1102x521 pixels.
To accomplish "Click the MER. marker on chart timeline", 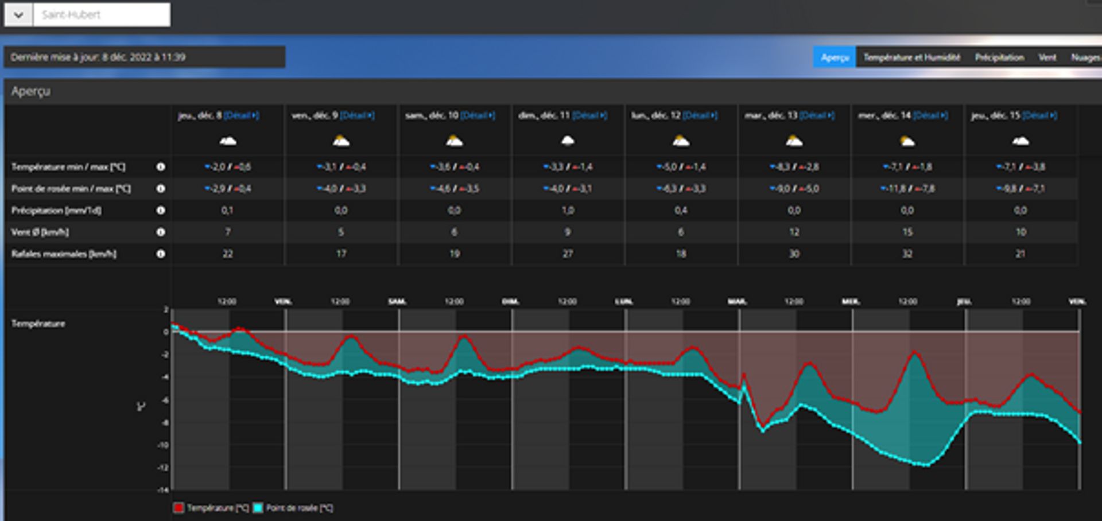I will tap(851, 301).
